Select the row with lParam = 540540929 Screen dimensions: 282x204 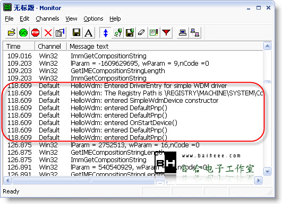coord(133,167)
